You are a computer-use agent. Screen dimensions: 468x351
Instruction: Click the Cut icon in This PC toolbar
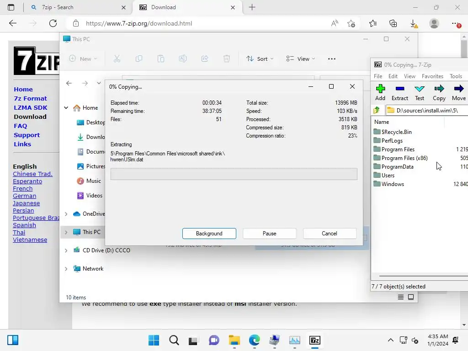click(x=117, y=59)
